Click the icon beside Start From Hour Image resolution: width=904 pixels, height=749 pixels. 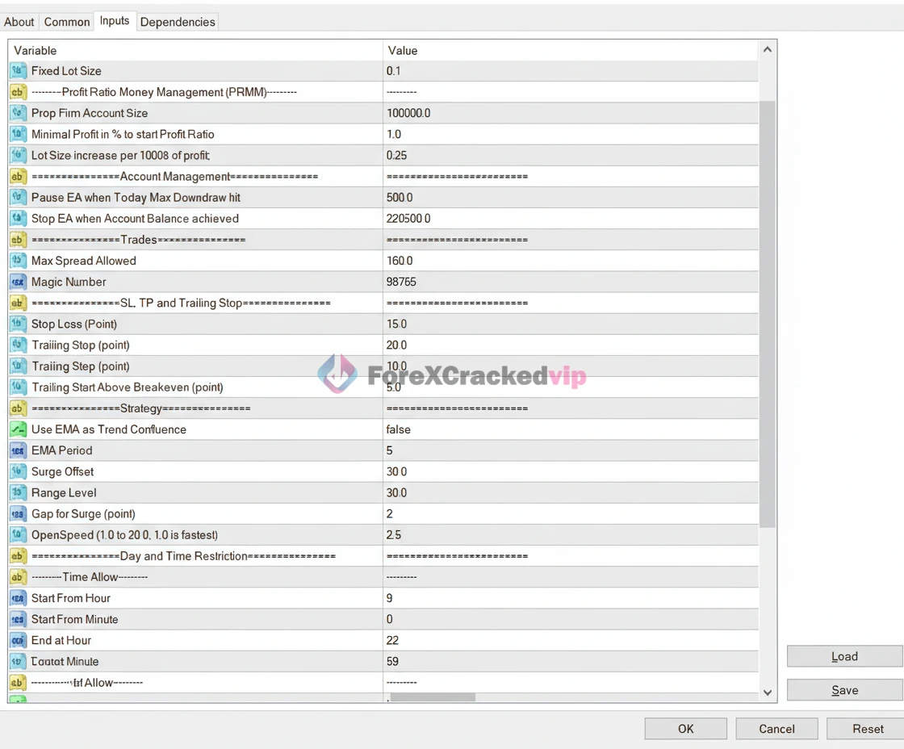click(18, 598)
